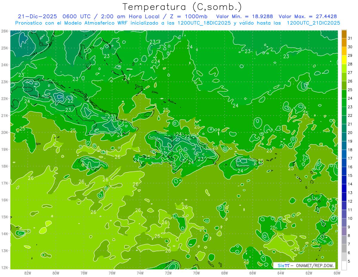Pick the orange swatch between 30 and 31

coord(344,43)
